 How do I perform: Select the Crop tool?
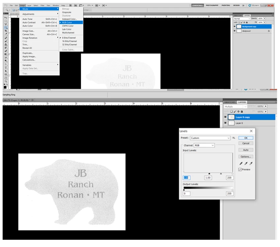(6, 31)
